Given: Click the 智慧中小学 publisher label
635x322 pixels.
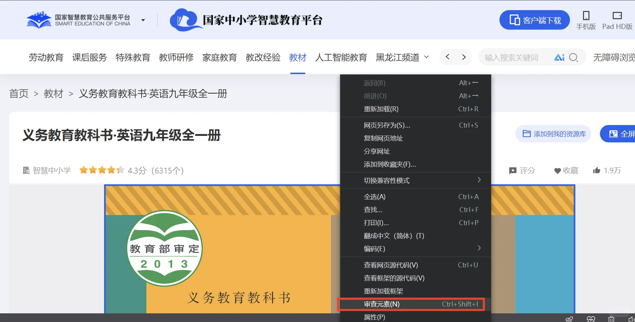Looking at the screenshot, I should pyautogui.click(x=47, y=170).
